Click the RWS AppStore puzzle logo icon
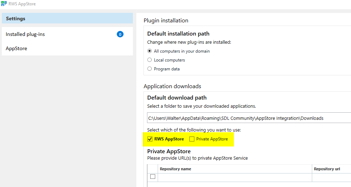The image size is (351, 187). pyautogui.click(x=4, y=4)
